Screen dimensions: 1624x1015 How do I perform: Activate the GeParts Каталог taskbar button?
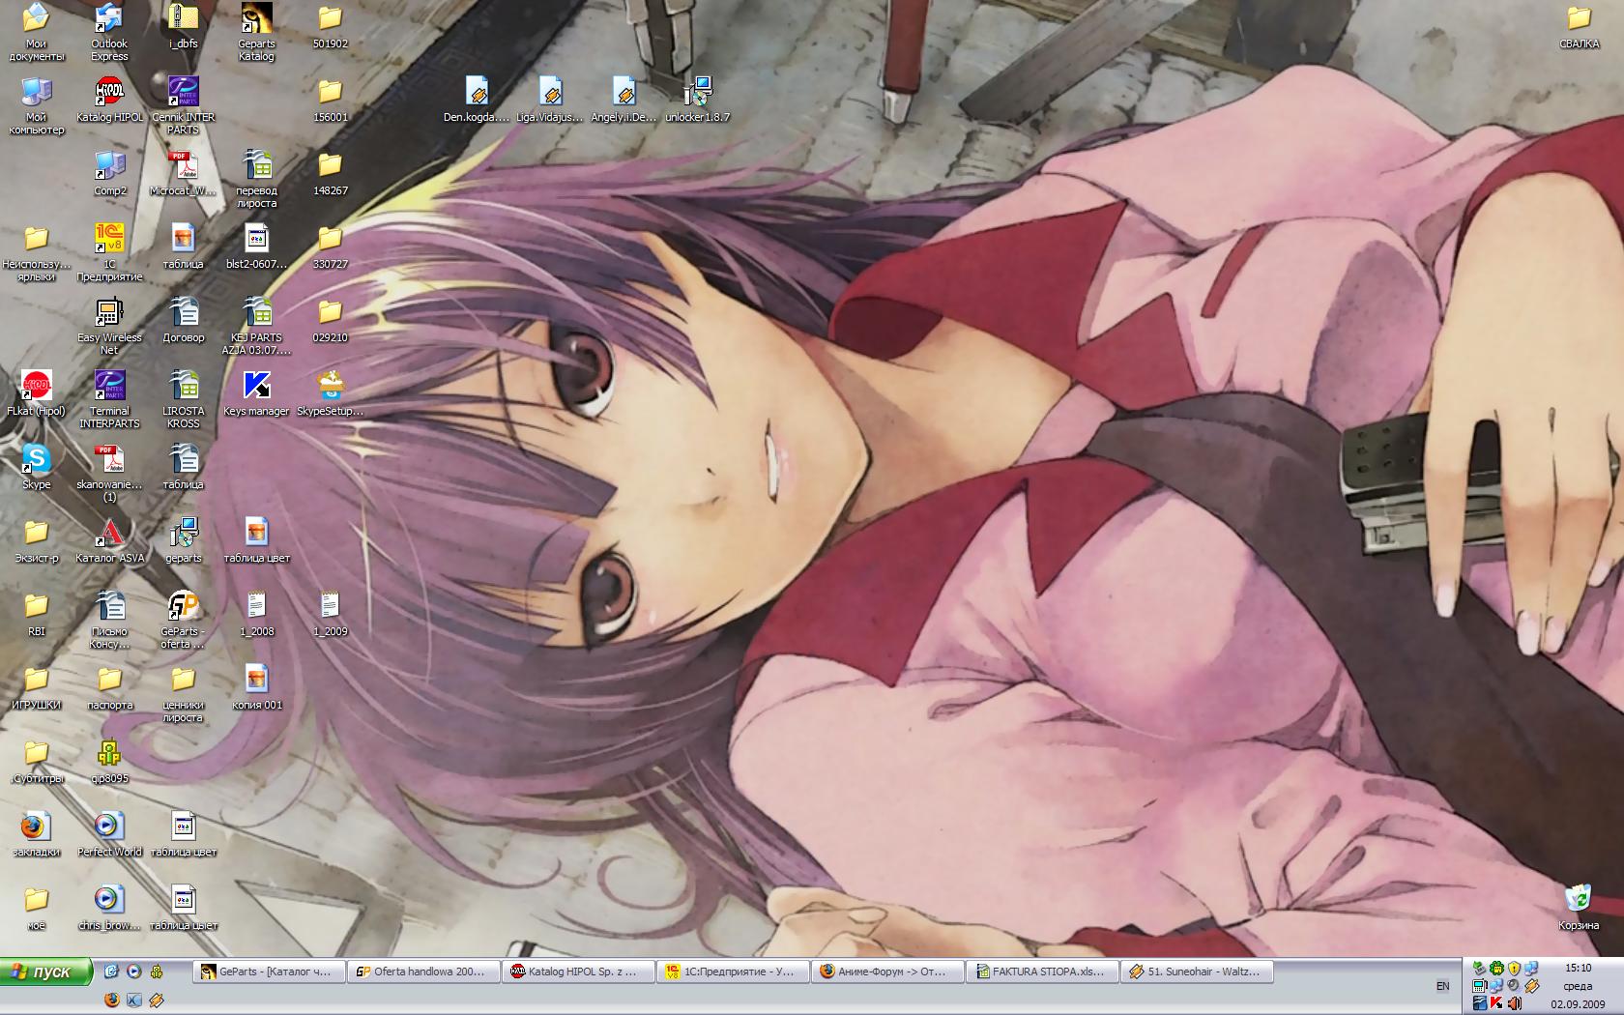click(x=269, y=971)
